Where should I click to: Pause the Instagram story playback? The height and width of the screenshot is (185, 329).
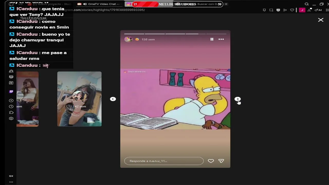[x=212, y=39]
